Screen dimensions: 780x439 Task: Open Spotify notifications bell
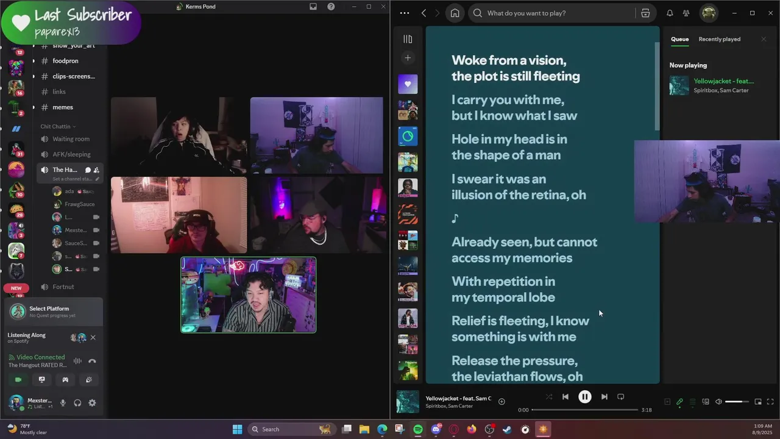pos(670,13)
